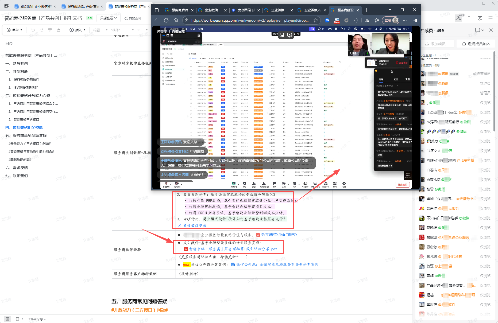
Task: Click the #开放能力（三方接口）问题# outline entry
Action: click(30, 144)
